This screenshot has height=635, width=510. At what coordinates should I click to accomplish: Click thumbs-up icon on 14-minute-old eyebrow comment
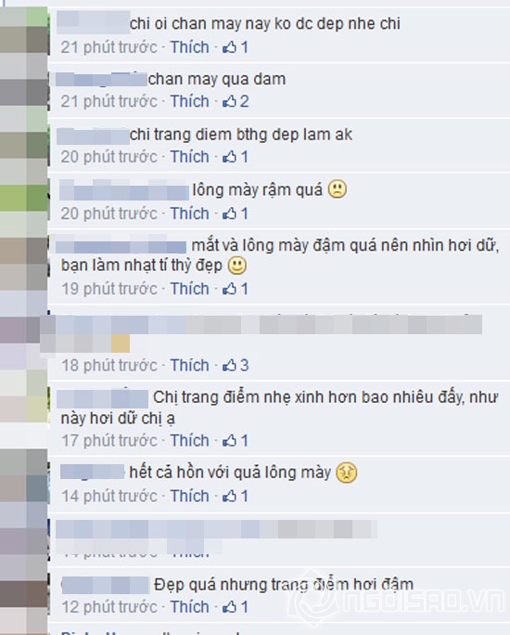pyautogui.click(x=229, y=496)
